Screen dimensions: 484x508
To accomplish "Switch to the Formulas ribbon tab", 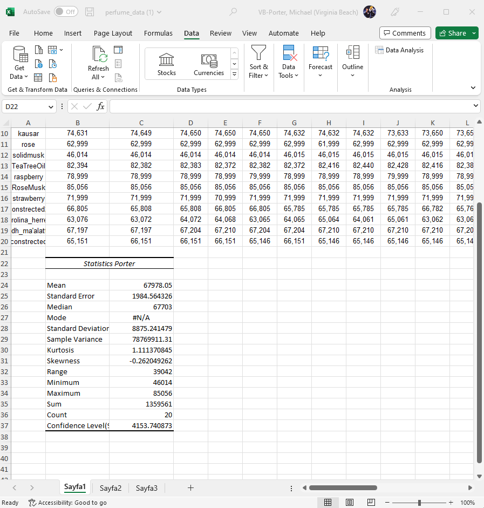I will click(x=158, y=33).
